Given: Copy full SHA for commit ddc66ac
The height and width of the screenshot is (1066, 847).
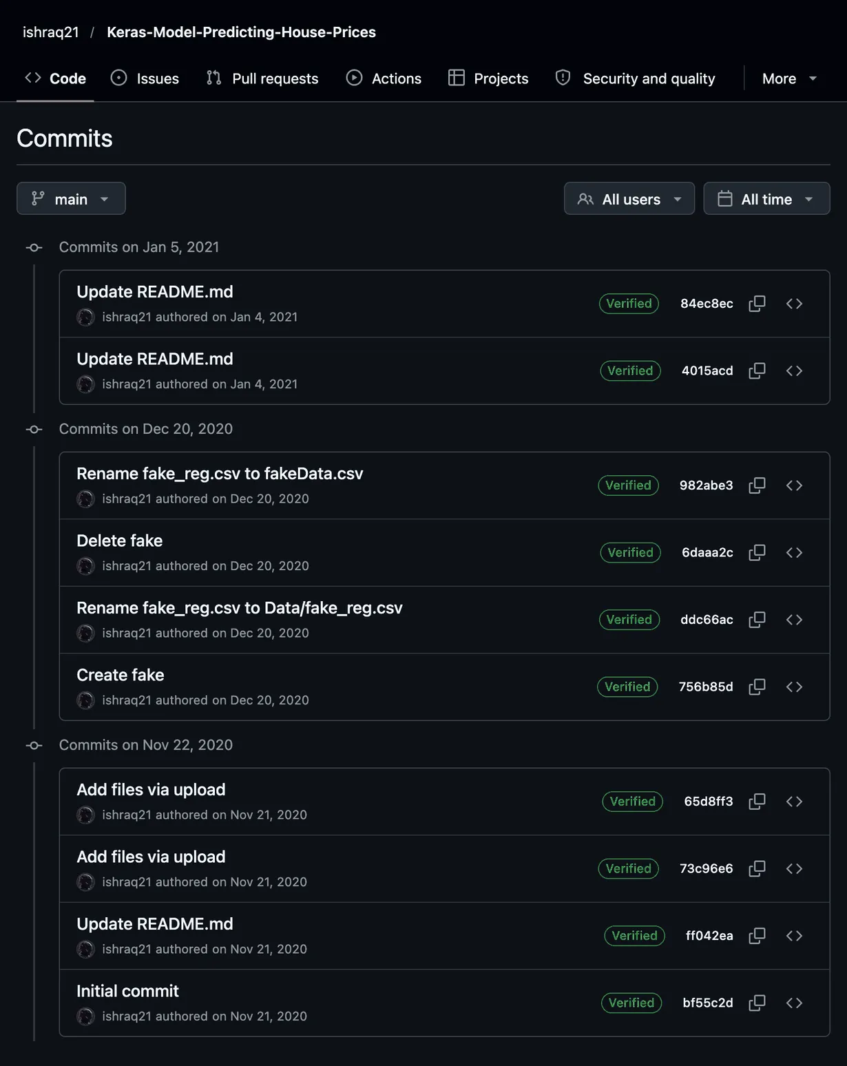Looking at the screenshot, I should point(757,620).
